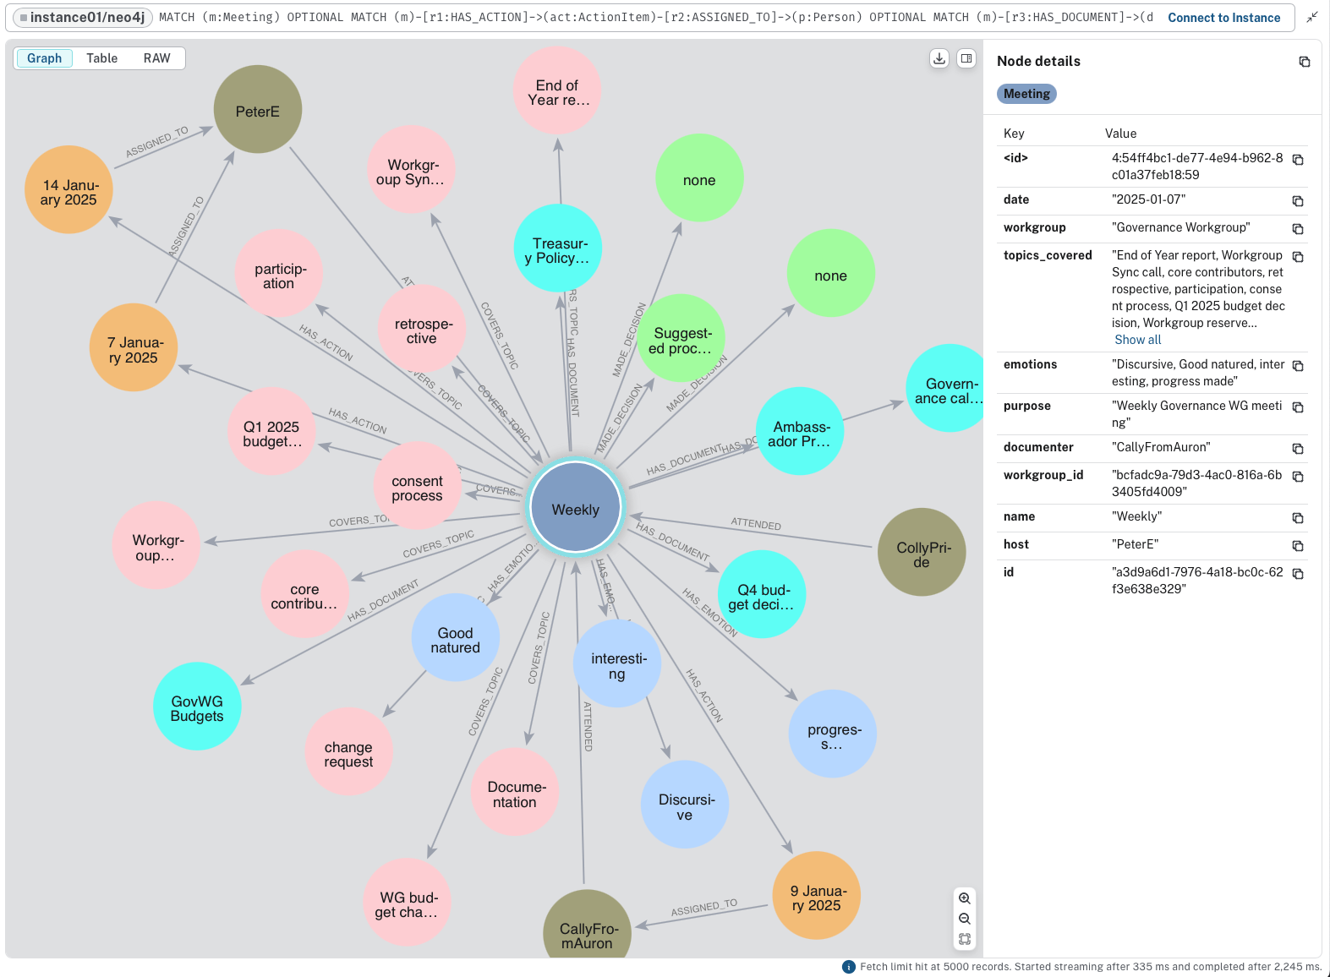Image resolution: width=1330 pixels, height=977 pixels.
Task: Click Connect to Instance link
Action: click(x=1223, y=18)
